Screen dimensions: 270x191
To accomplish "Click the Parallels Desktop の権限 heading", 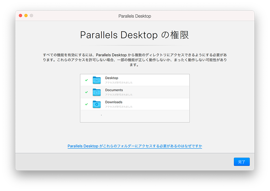I will point(134,35).
